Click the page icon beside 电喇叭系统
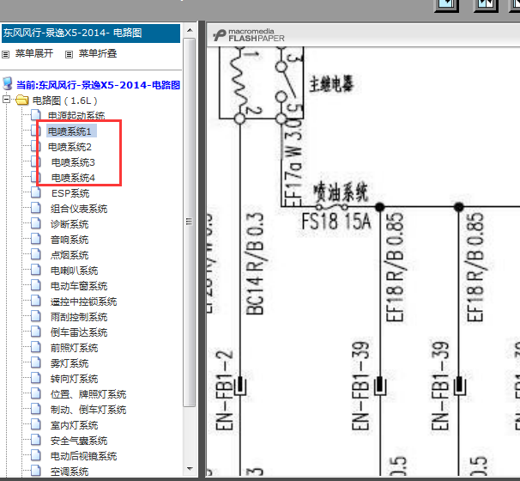This screenshot has width=520, height=481. point(36,270)
